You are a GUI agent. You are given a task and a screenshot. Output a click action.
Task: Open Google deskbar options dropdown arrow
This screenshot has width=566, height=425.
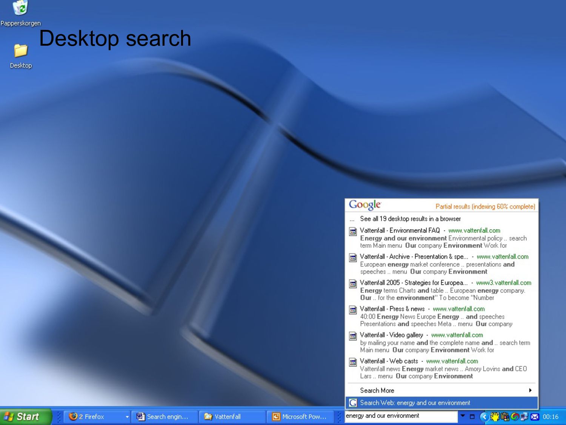pyautogui.click(x=463, y=416)
